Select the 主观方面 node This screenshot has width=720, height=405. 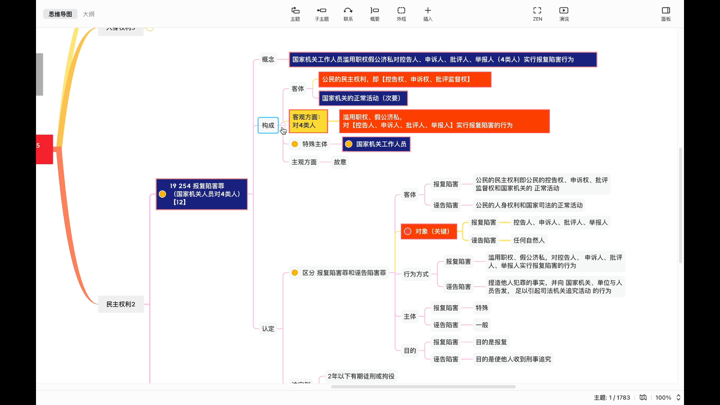(x=304, y=162)
